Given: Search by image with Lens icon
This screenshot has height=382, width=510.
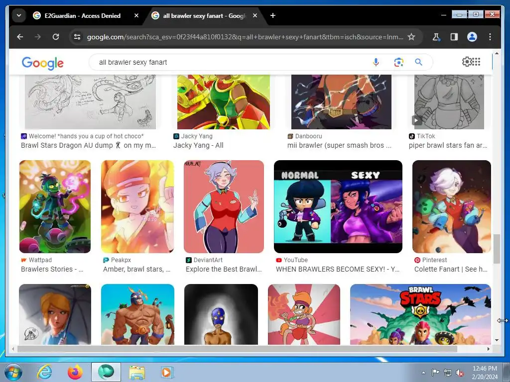Looking at the screenshot, I should (x=399, y=62).
